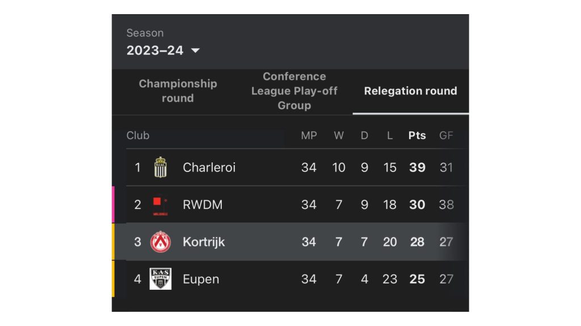Click the yellow relegation marker beside Eupen

[113, 278]
